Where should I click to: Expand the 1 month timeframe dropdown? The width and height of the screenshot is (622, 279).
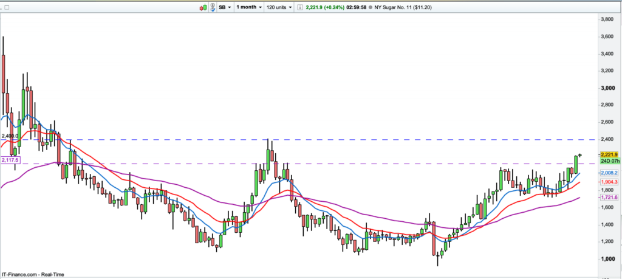(249, 7)
